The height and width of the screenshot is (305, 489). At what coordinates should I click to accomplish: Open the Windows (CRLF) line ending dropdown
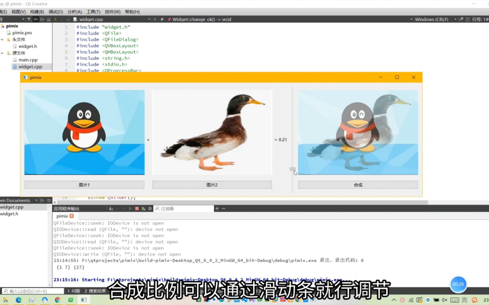coord(455,19)
